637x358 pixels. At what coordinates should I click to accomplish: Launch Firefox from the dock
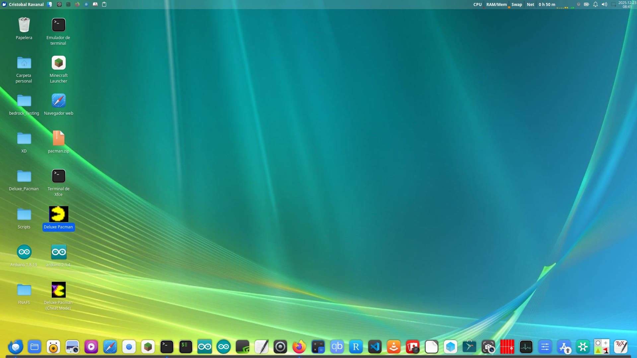coord(299,347)
